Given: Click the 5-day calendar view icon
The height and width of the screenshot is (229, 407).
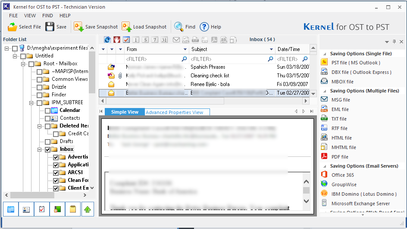Looking at the screenshot, I should click(x=145, y=40).
